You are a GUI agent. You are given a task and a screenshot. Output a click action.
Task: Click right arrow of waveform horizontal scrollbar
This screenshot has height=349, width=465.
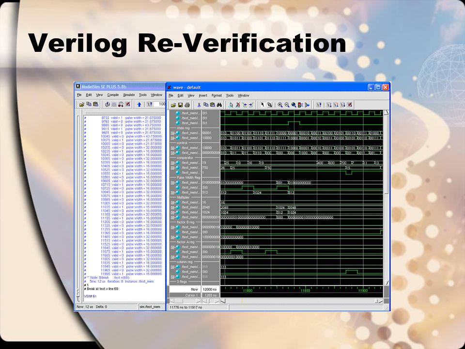381,301
